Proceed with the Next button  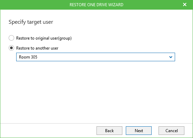[139, 130]
